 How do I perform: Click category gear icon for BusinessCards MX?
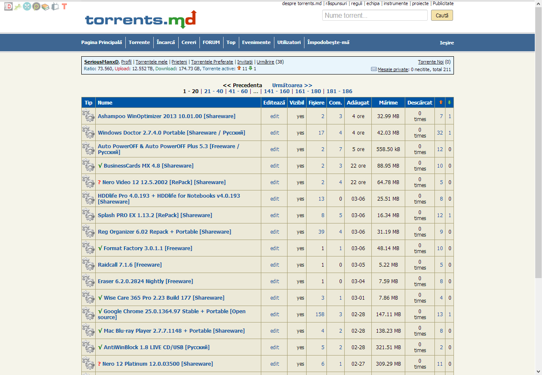pyautogui.click(x=88, y=165)
